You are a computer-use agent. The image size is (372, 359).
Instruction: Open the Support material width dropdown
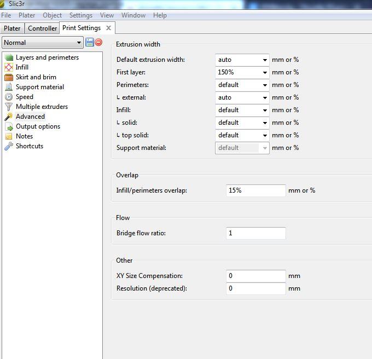(265, 148)
